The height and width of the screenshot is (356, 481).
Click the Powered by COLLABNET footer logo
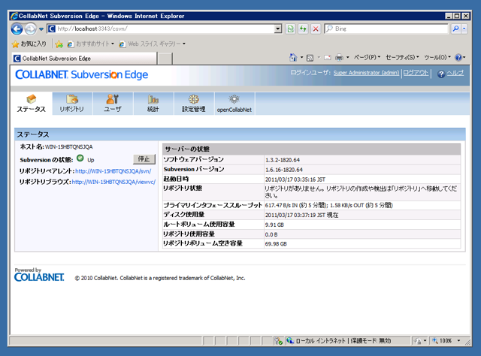39,275
